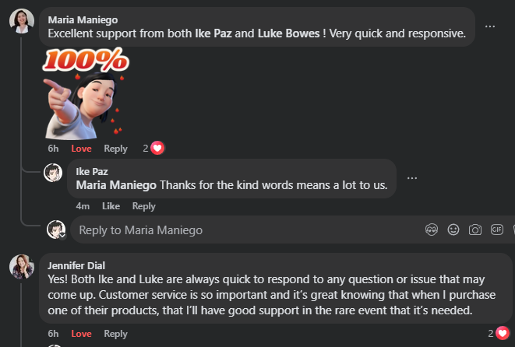Open more options for Ike Paz's reply
Screen dimensions: 515x347
[x=412, y=177]
